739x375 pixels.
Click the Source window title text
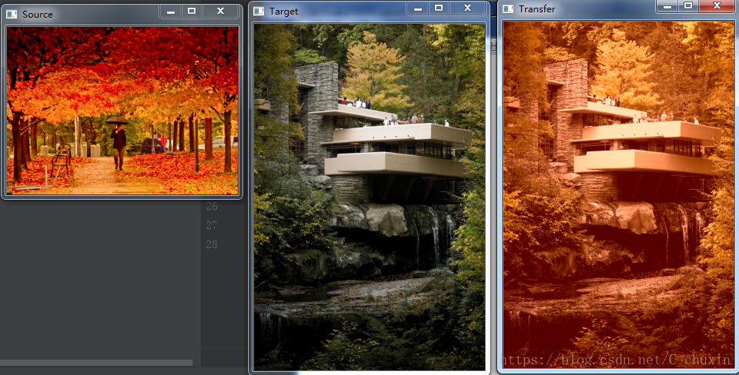pyautogui.click(x=37, y=14)
